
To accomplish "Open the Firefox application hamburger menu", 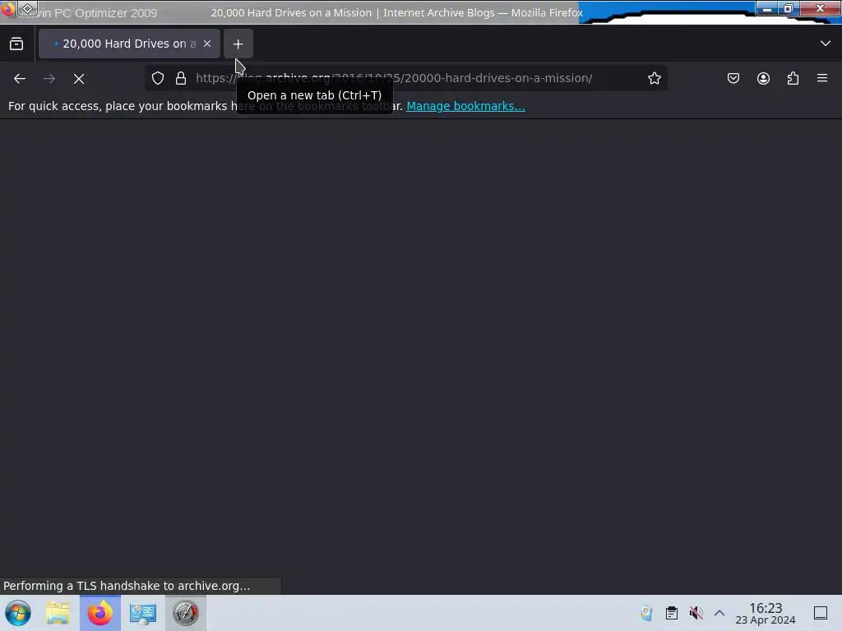I will (x=822, y=78).
